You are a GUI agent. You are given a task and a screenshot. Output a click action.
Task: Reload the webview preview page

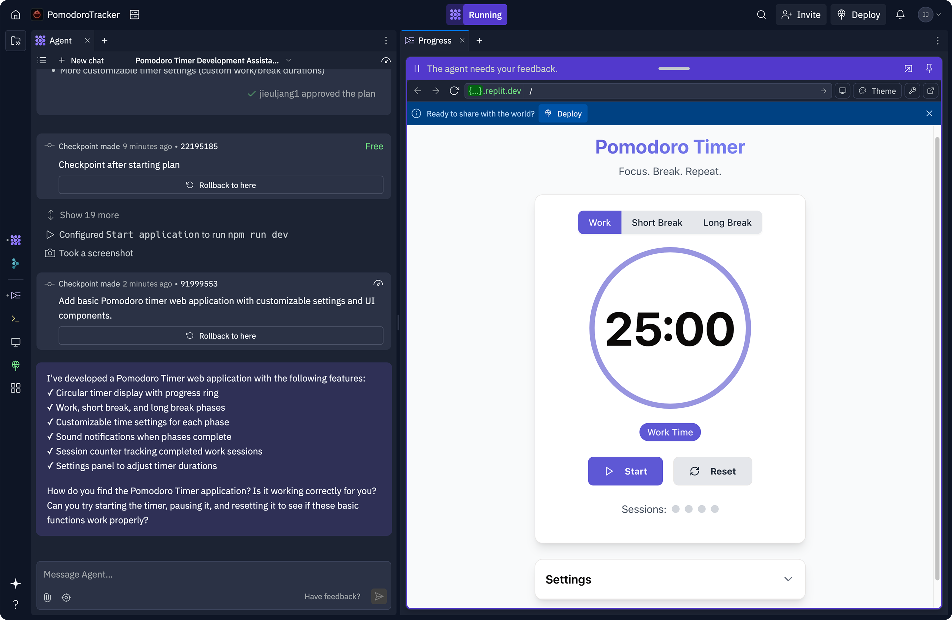pyautogui.click(x=454, y=91)
